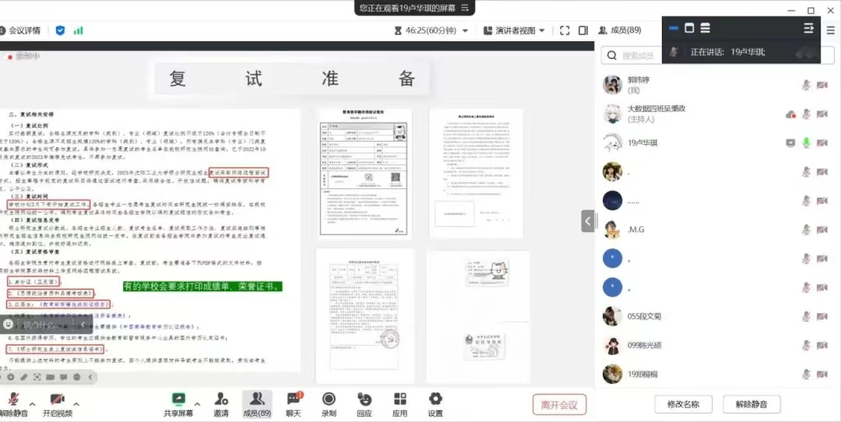Click the blue security shield icon
This screenshot has height=422, width=841.
tap(60, 30)
